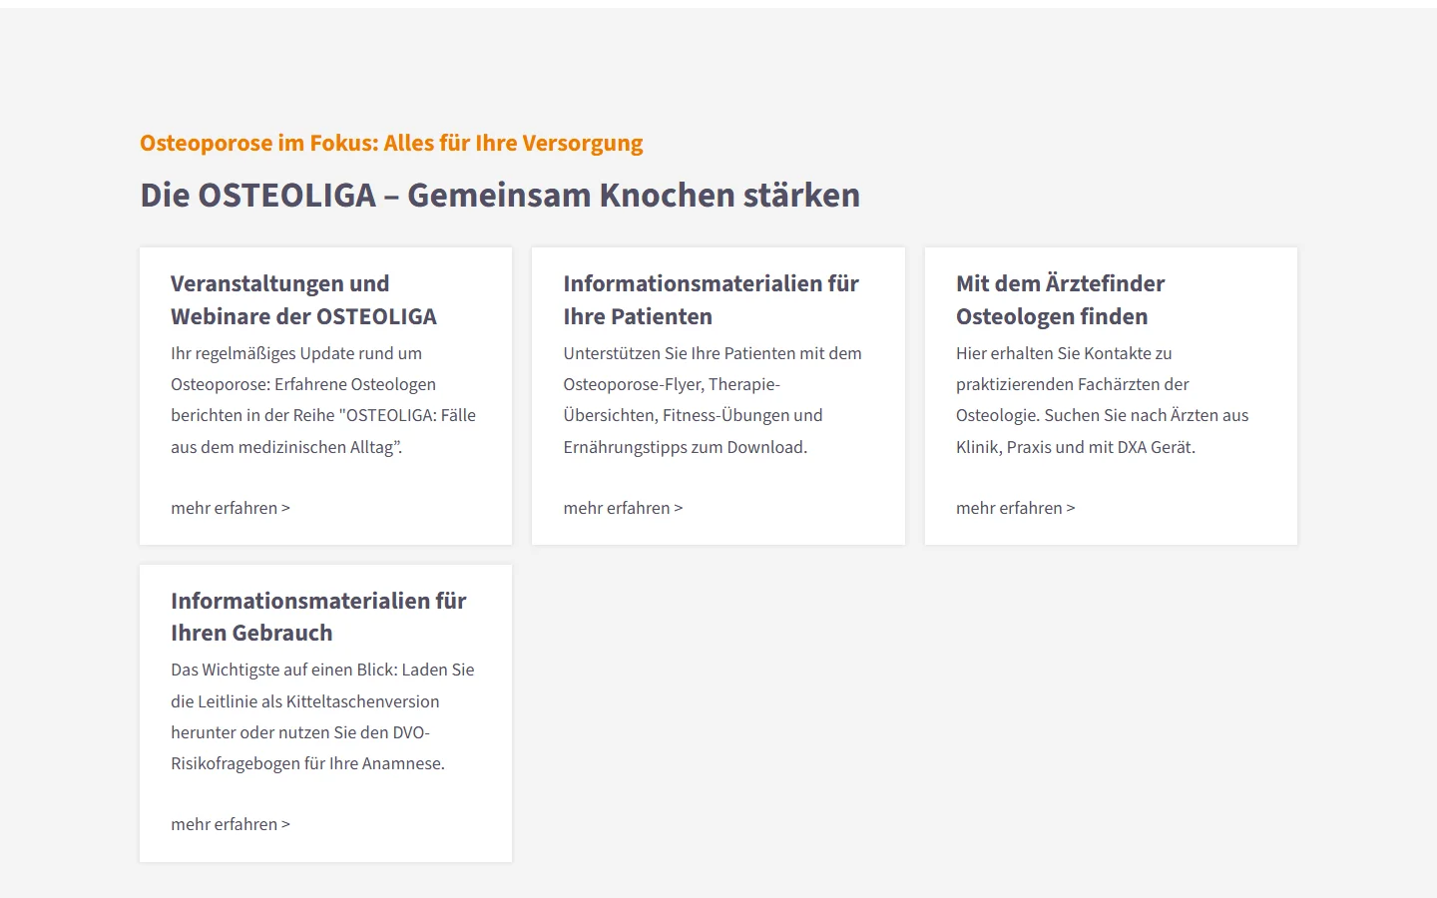Select the paragraph starting 'Unterstützen Sie Ihre Patienten'
The height and width of the screenshot is (898, 1437).
(713, 400)
